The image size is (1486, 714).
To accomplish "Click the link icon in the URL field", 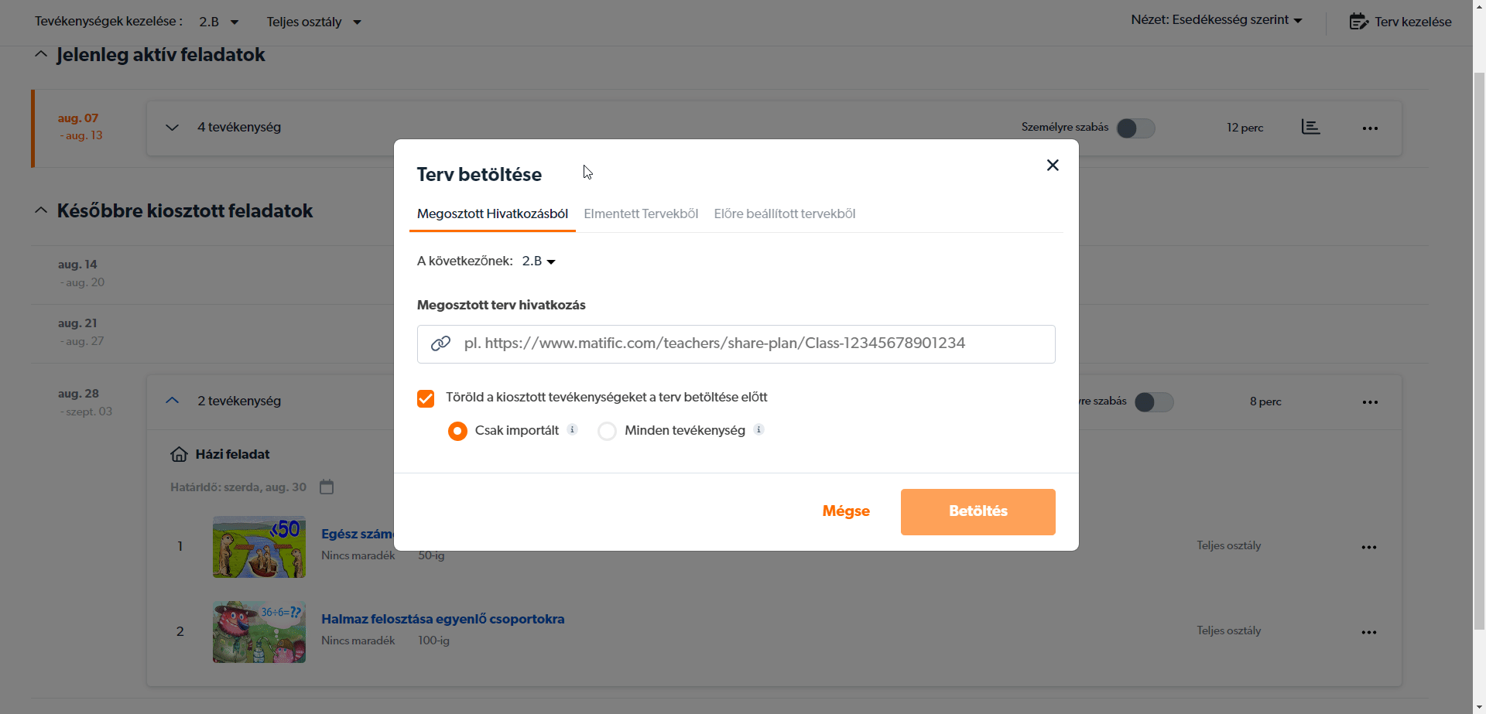I will tap(440, 343).
